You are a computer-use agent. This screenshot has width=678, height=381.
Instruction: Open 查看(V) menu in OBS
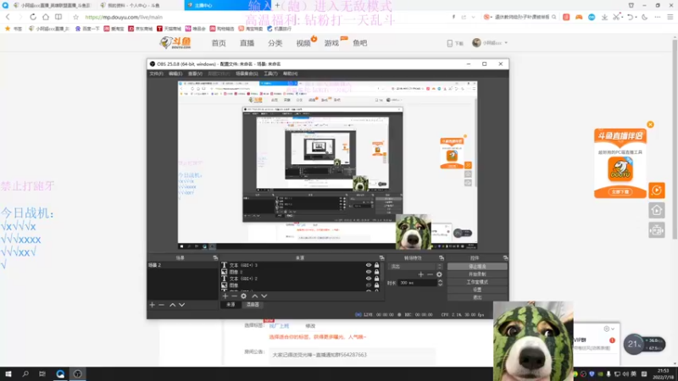pyautogui.click(x=195, y=74)
